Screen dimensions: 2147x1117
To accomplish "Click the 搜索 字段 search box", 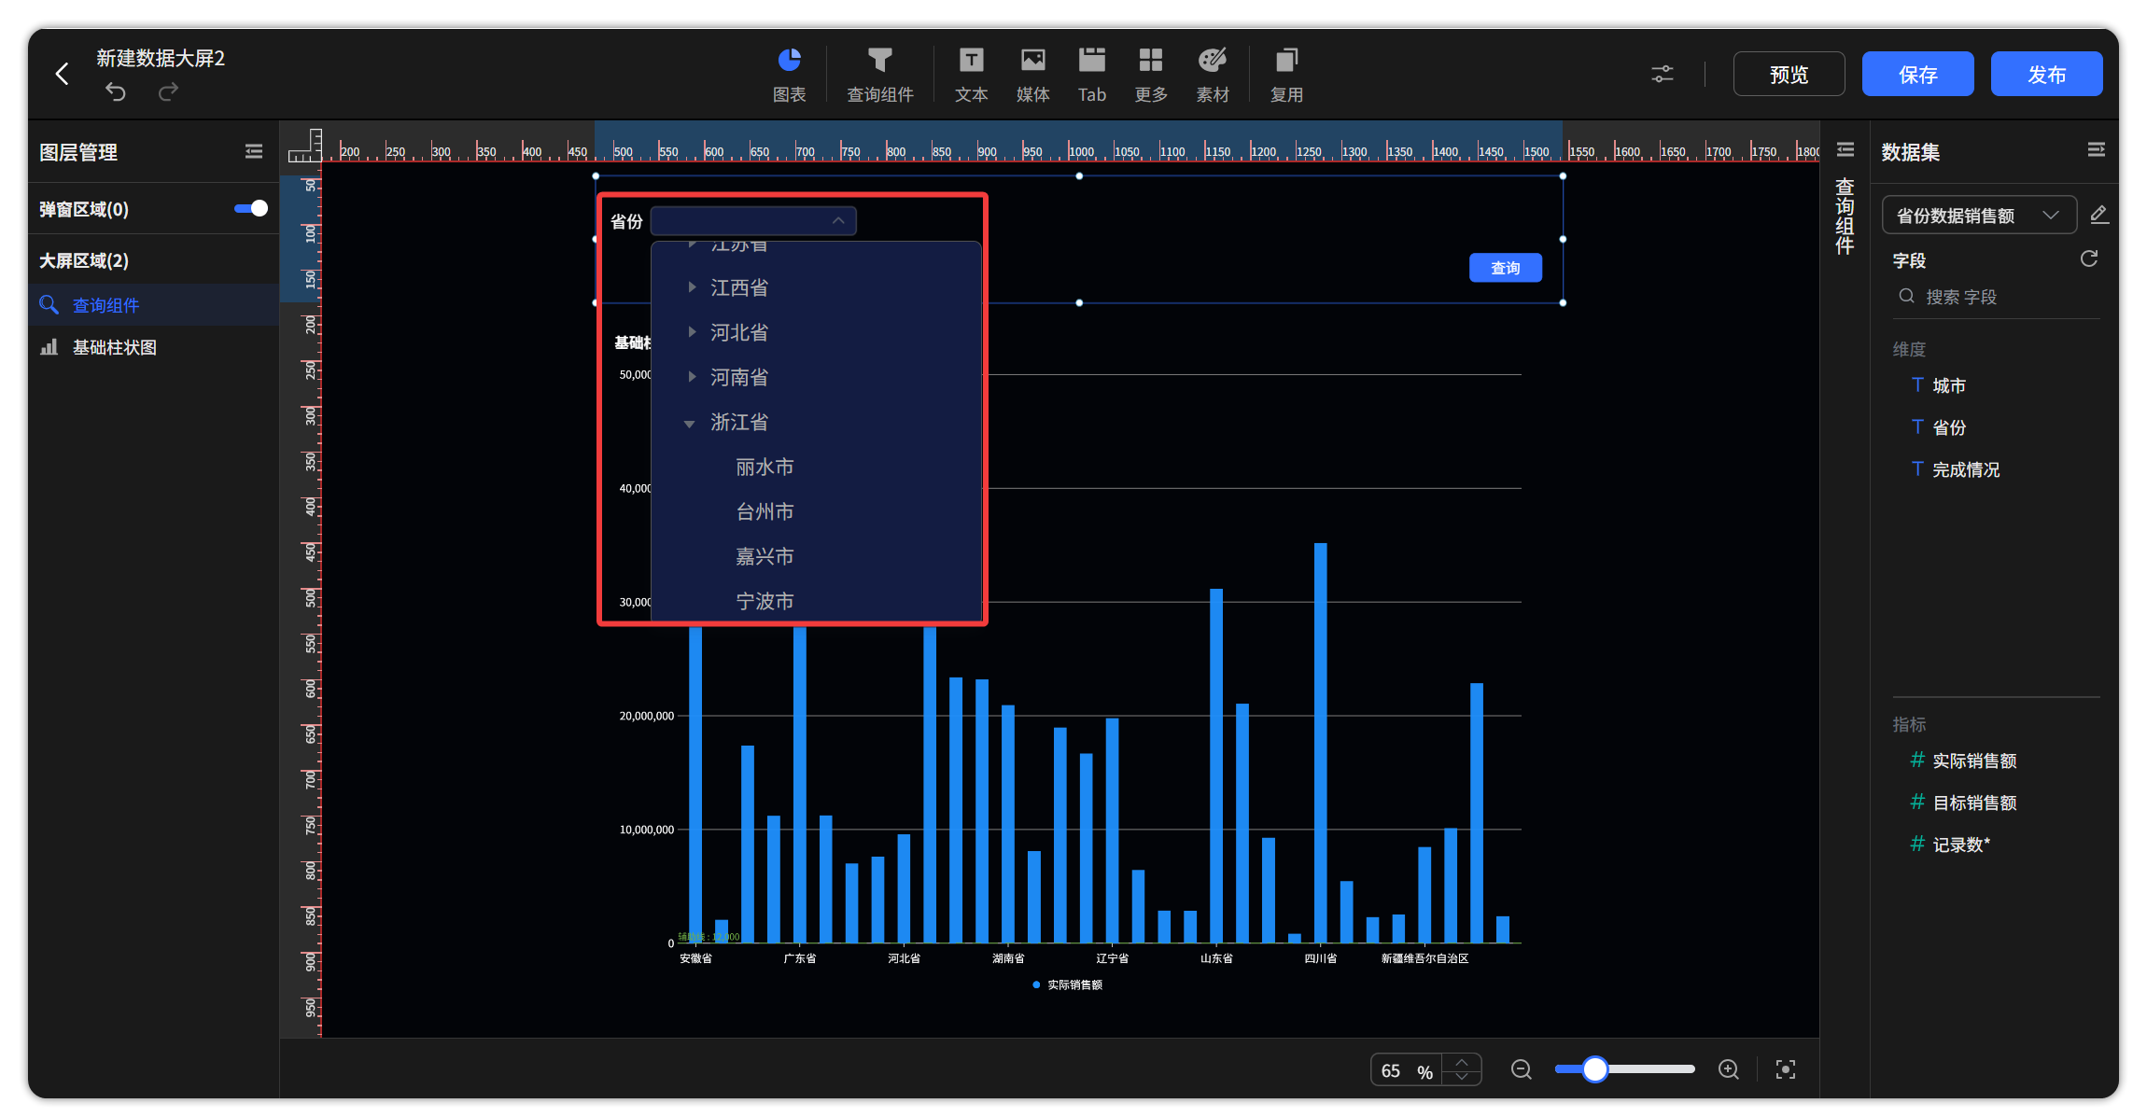I will tap(1996, 297).
